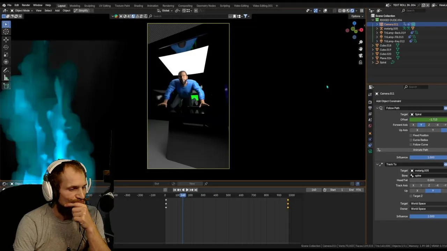The image size is (447, 251).
Task: Enable the Curve Radius checkbox
Action: 411,140
